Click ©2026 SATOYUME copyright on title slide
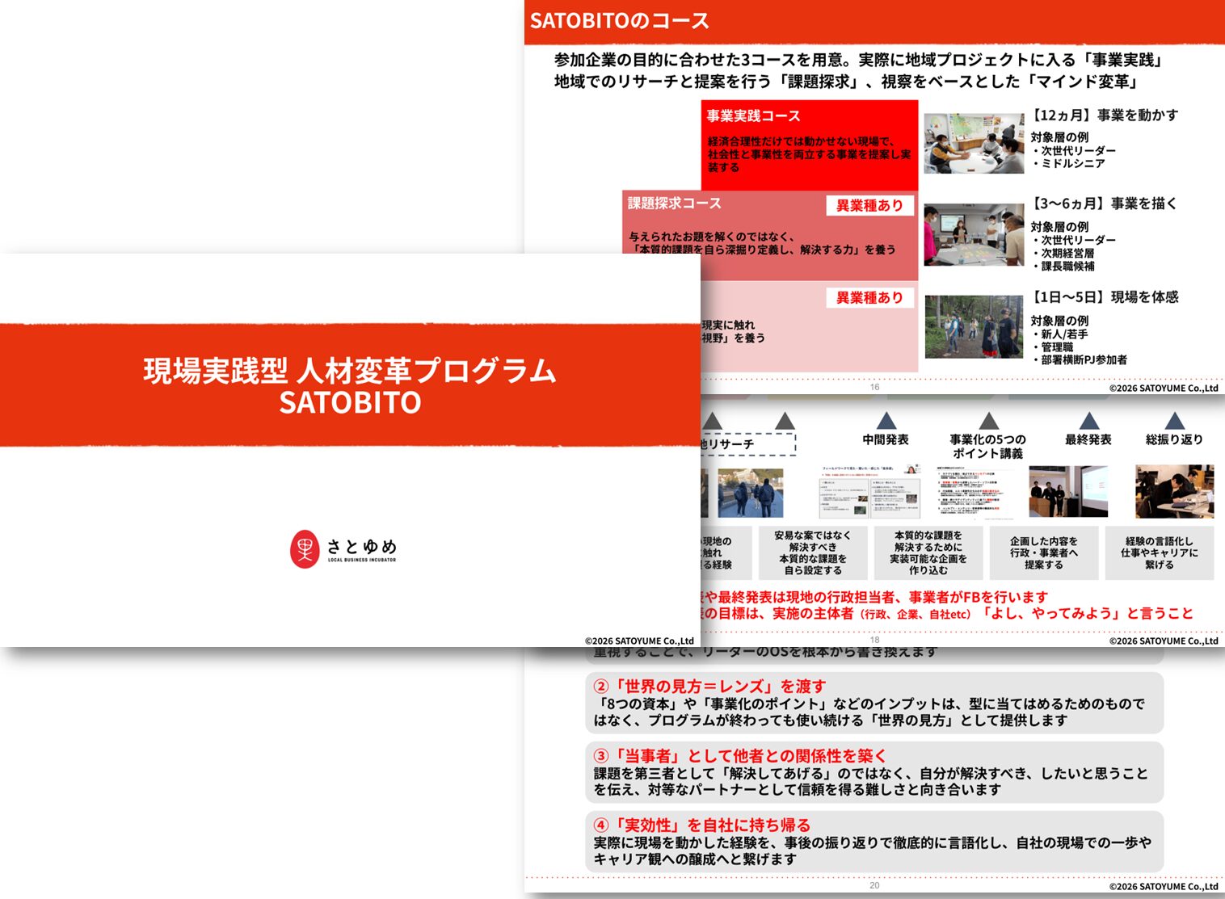The image size is (1225, 899). coord(639,641)
